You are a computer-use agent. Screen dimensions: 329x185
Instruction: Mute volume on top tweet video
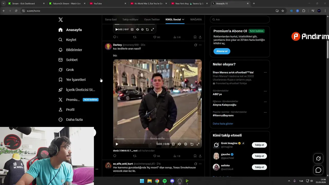[137, 30]
